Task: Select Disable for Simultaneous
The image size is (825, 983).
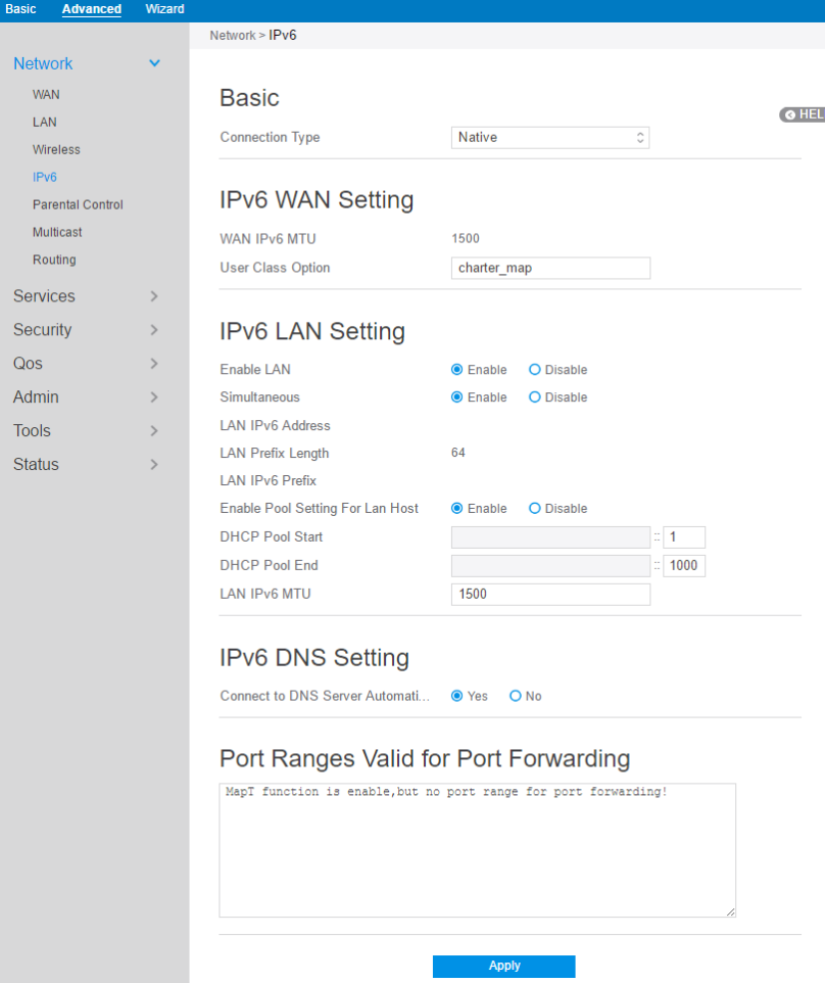Action: click(536, 397)
